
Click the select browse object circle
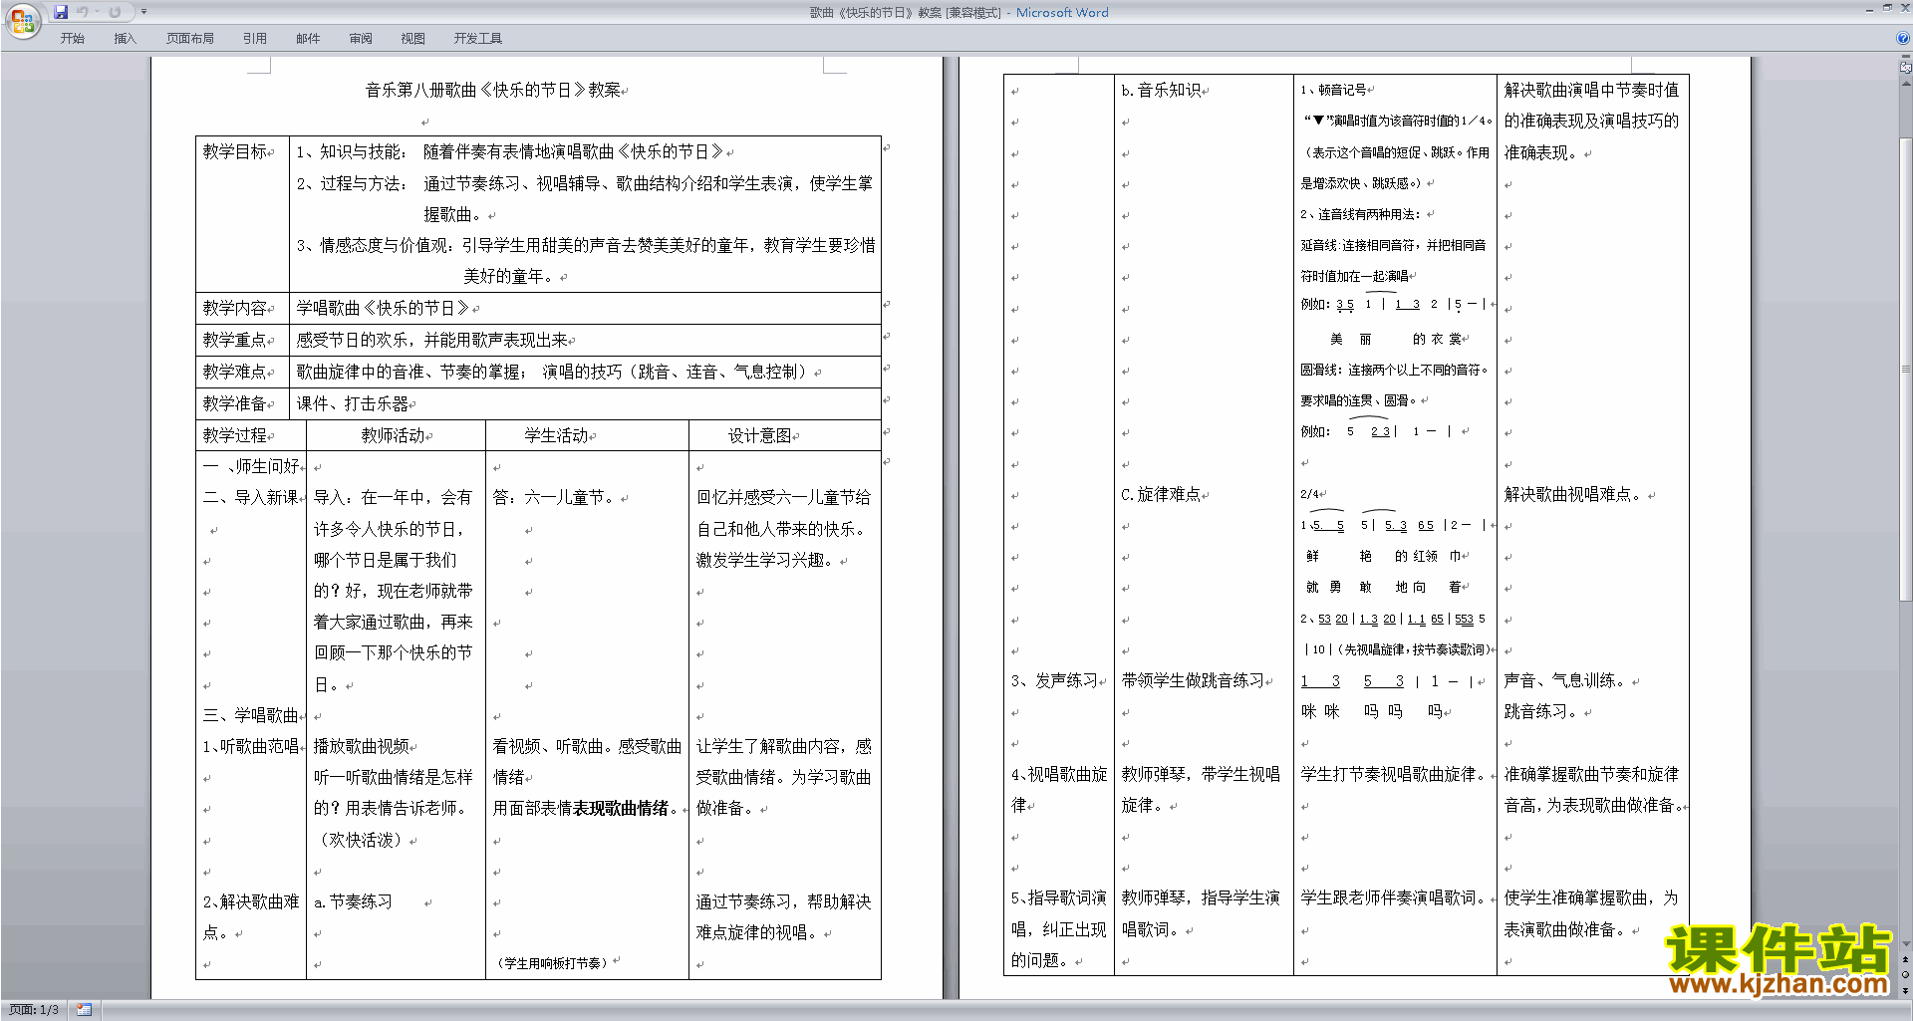1906,974
